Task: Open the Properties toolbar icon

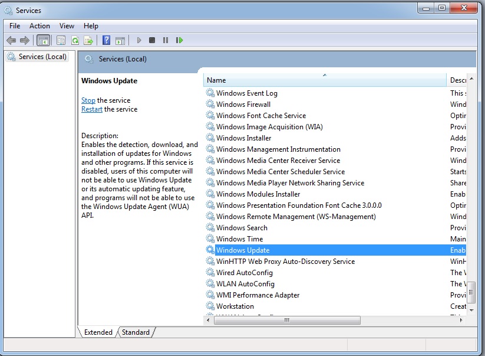Action: (61, 40)
